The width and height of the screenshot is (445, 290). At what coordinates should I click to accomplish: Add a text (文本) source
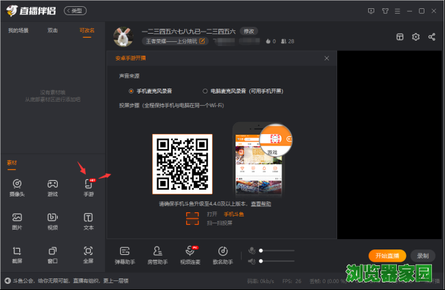[89, 221]
